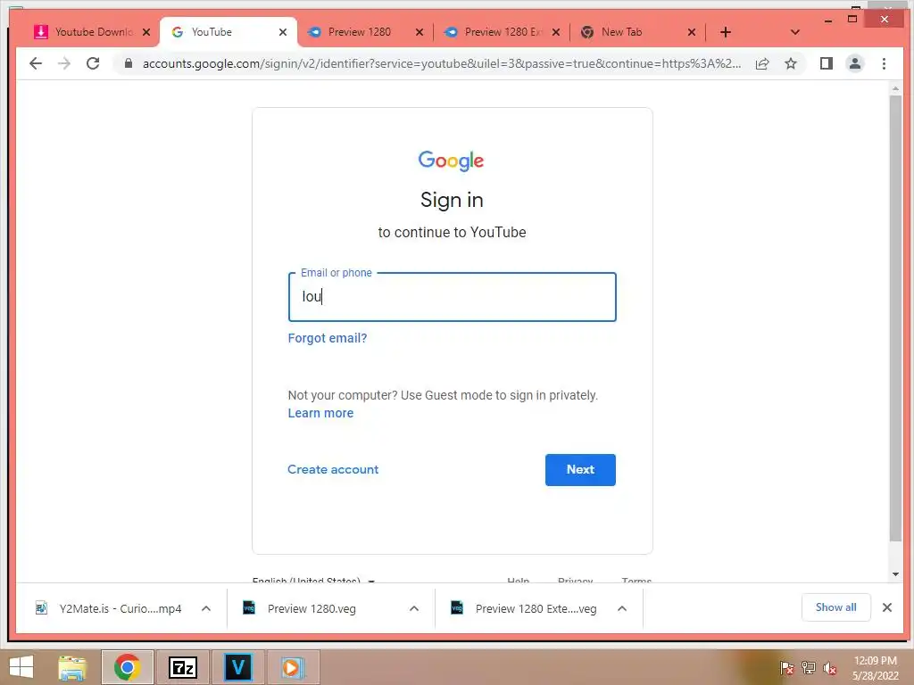Click the forward navigation arrow
The width and height of the screenshot is (914, 685).
click(x=64, y=63)
